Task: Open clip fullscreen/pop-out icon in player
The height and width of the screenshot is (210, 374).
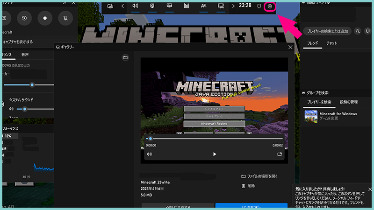Action: [x=280, y=154]
